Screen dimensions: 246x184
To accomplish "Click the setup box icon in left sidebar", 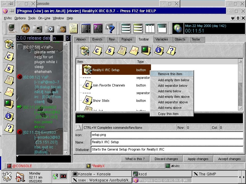I will click(x=9, y=44).
